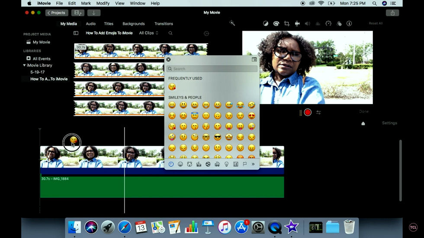
Task: Select Flags category icon
Action: coord(245,164)
